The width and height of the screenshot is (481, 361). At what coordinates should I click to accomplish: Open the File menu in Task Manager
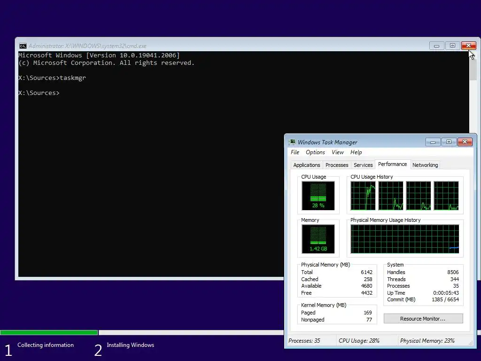point(295,152)
